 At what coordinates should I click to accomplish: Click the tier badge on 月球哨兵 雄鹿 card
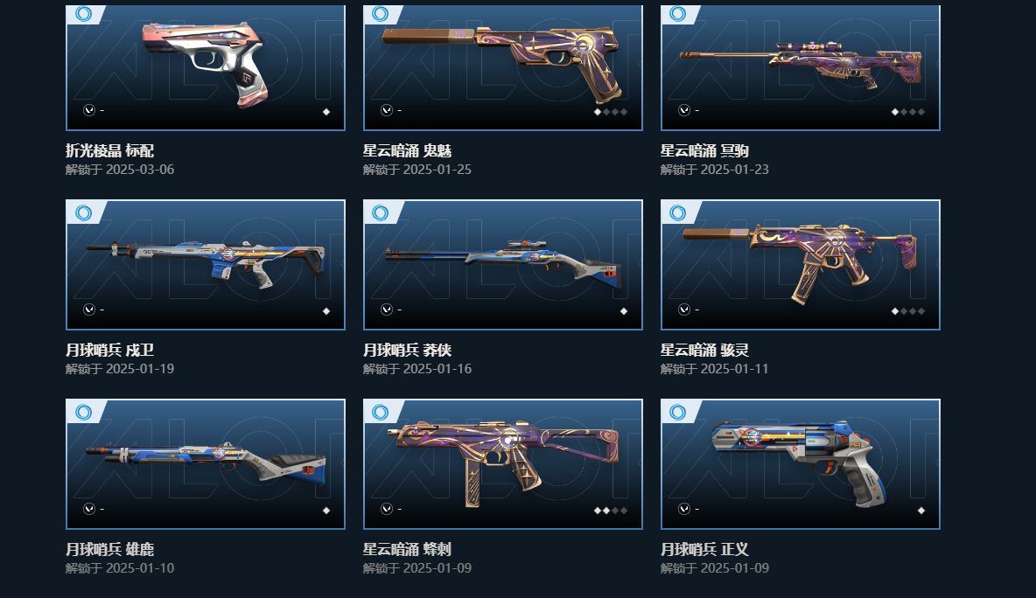pyautogui.click(x=83, y=412)
